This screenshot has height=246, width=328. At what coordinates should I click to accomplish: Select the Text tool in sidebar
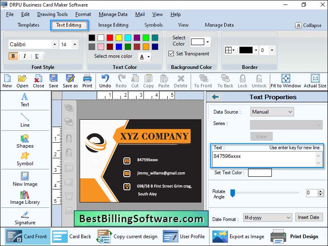(25, 100)
